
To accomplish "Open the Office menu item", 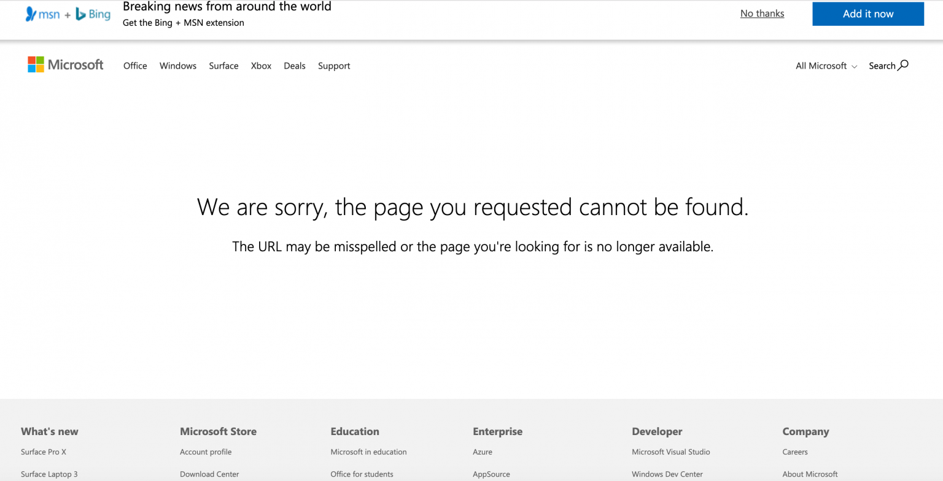I will pyautogui.click(x=135, y=66).
